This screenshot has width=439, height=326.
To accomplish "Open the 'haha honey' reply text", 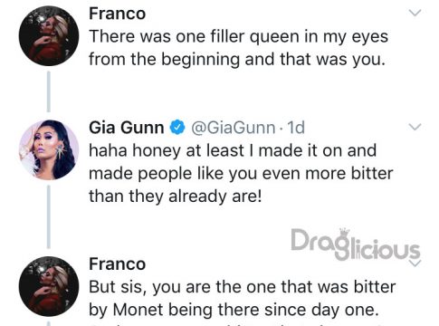I will 241,173.
